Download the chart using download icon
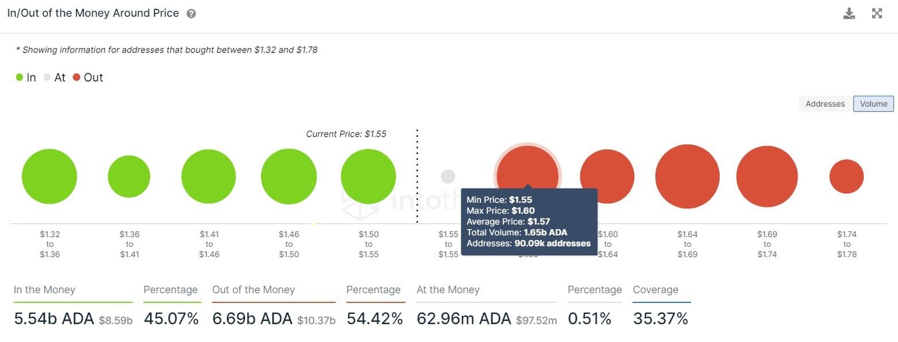 [849, 13]
